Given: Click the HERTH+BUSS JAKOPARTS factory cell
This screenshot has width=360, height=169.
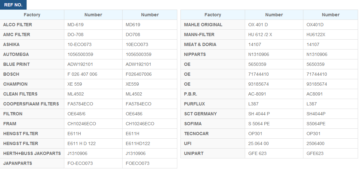Looking at the screenshot, I should click(x=32, y=153).
